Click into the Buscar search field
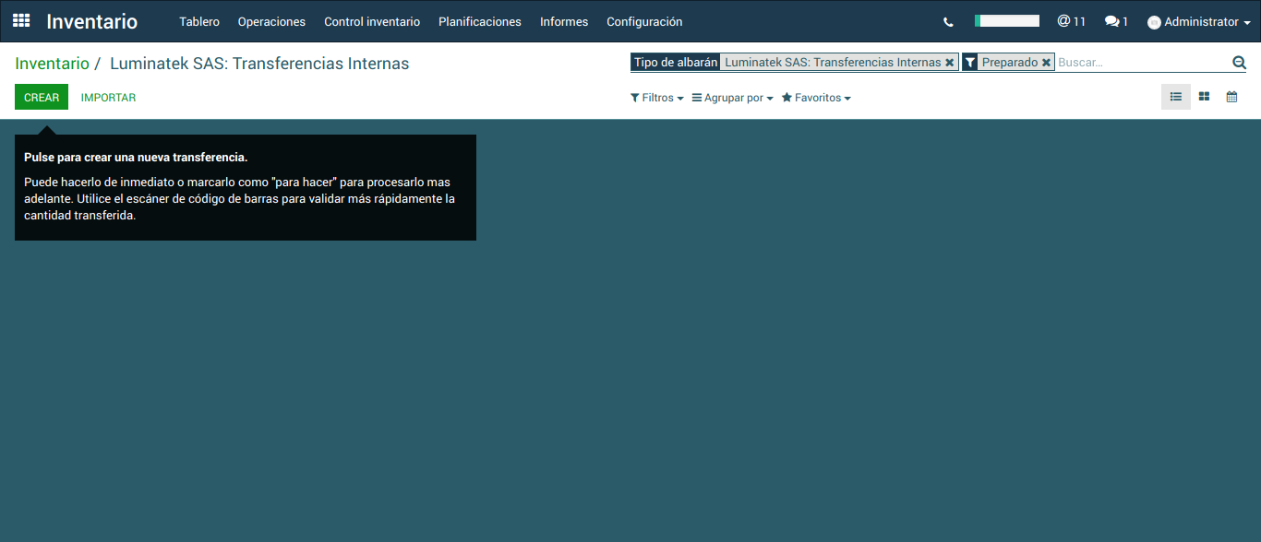This screenshot has width=1261, height=542. tap(1141, 63)
